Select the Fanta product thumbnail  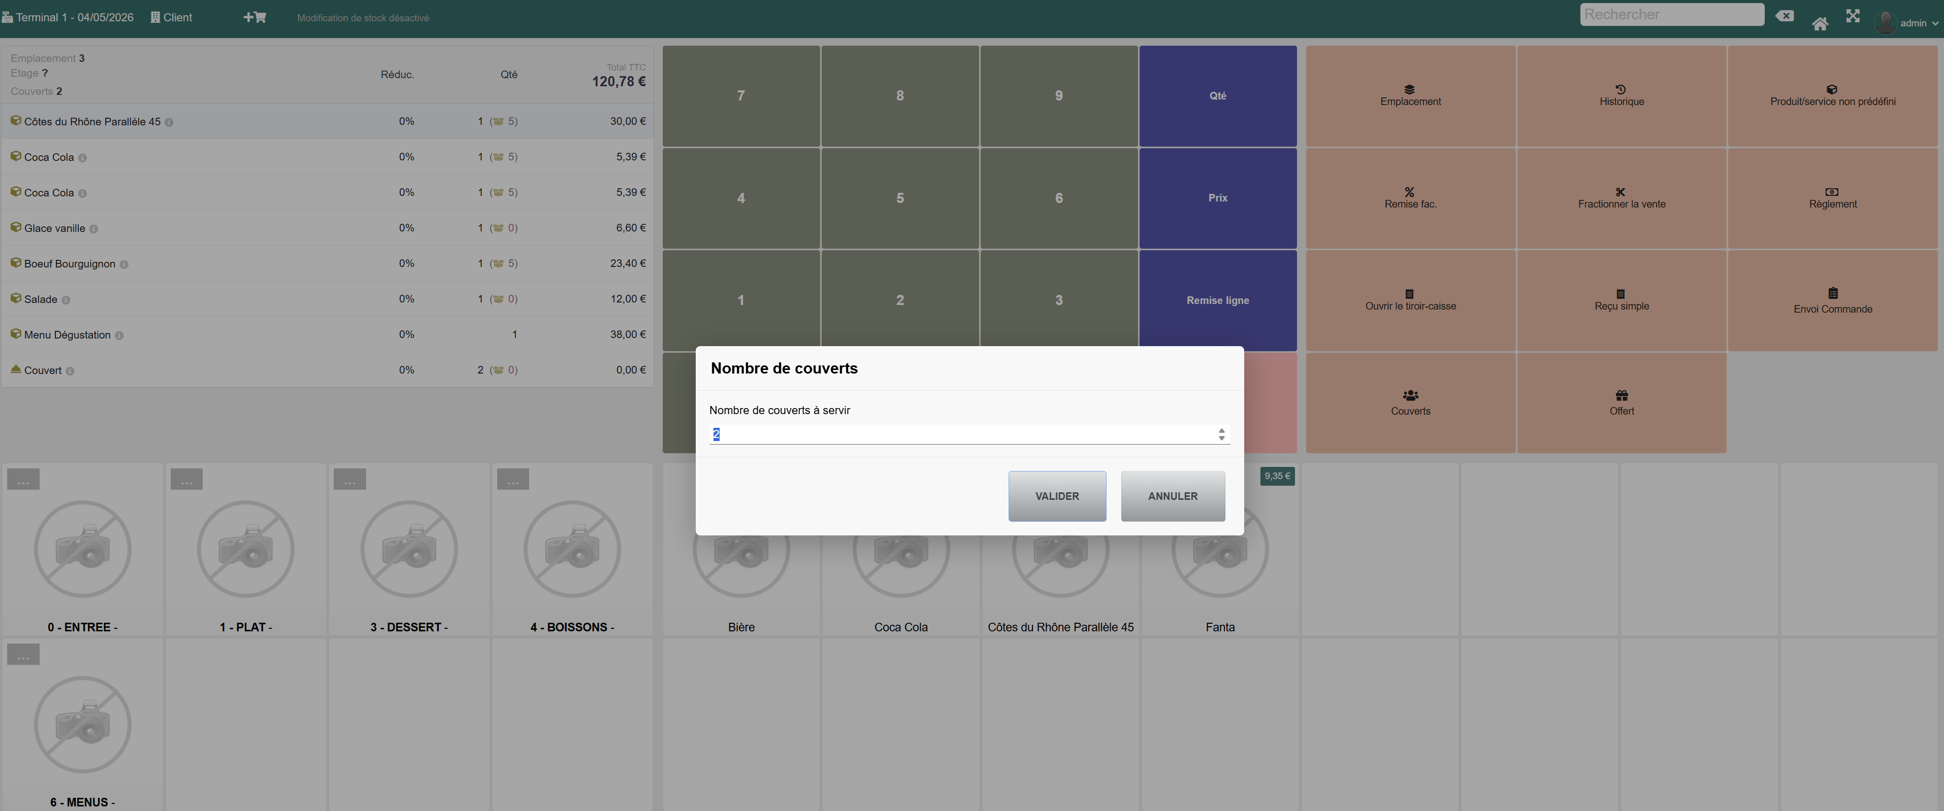pos(1219,549)
